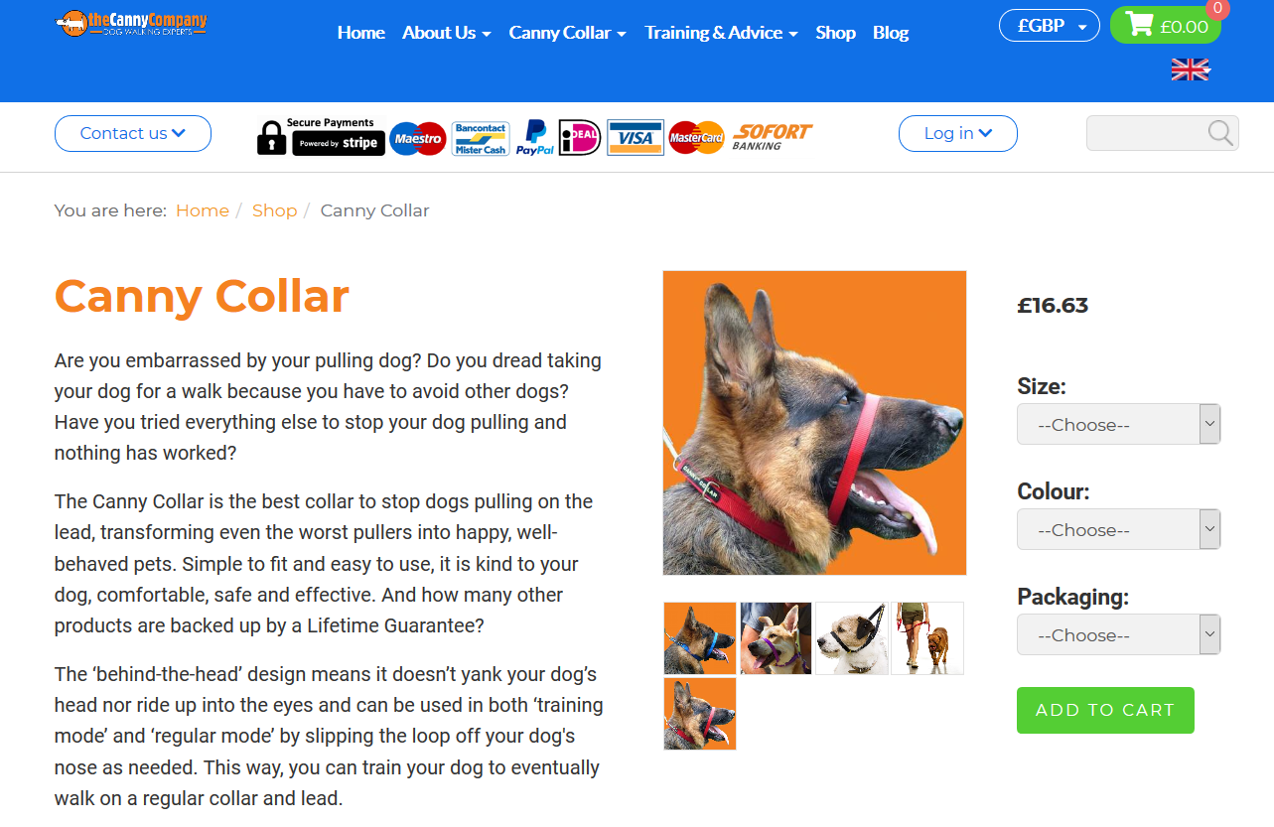
Task: Expand the Log in dropdown
Action: (x=957, y=133)
